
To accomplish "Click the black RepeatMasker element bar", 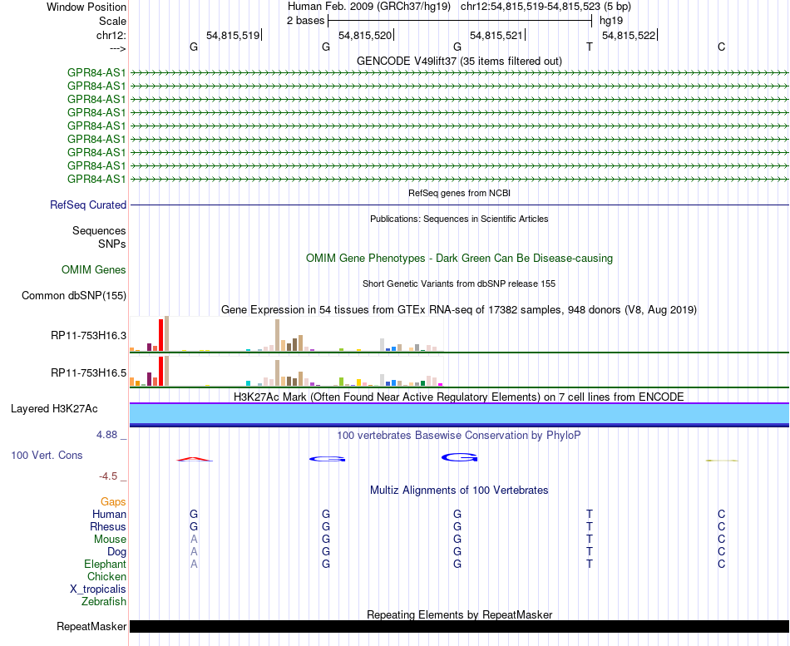I will 459,626.
